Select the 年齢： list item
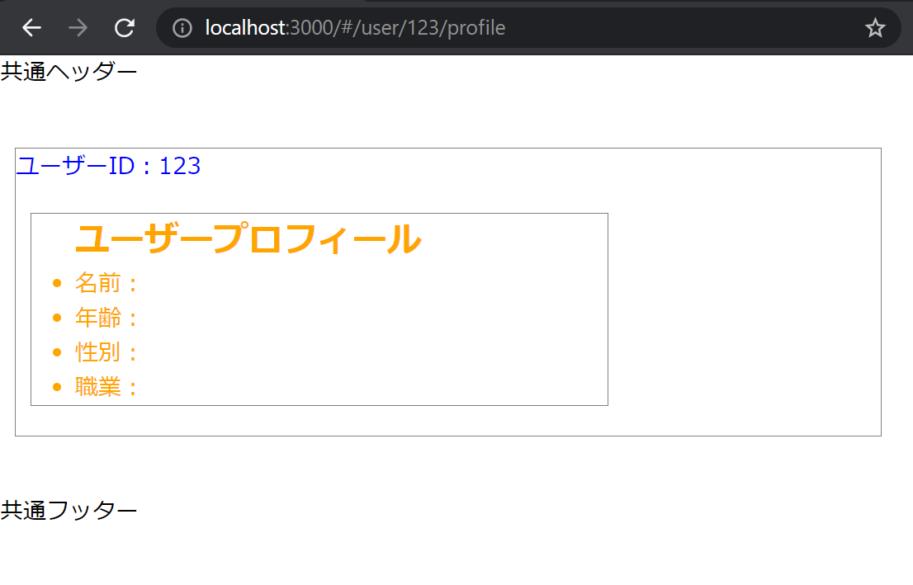The width and height of the screenshot is (913, 585). click(106, 318)
